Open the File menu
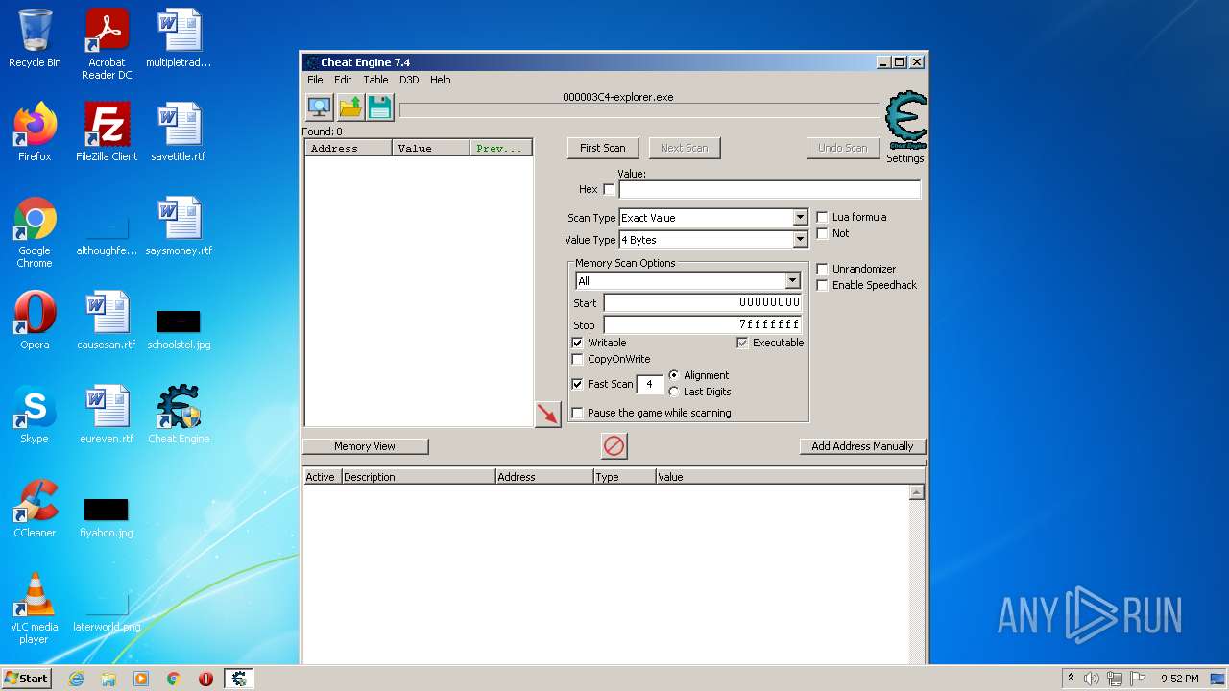Viewport: 1229px width, 691px height. pyautogui.click(x=315, y=80)
